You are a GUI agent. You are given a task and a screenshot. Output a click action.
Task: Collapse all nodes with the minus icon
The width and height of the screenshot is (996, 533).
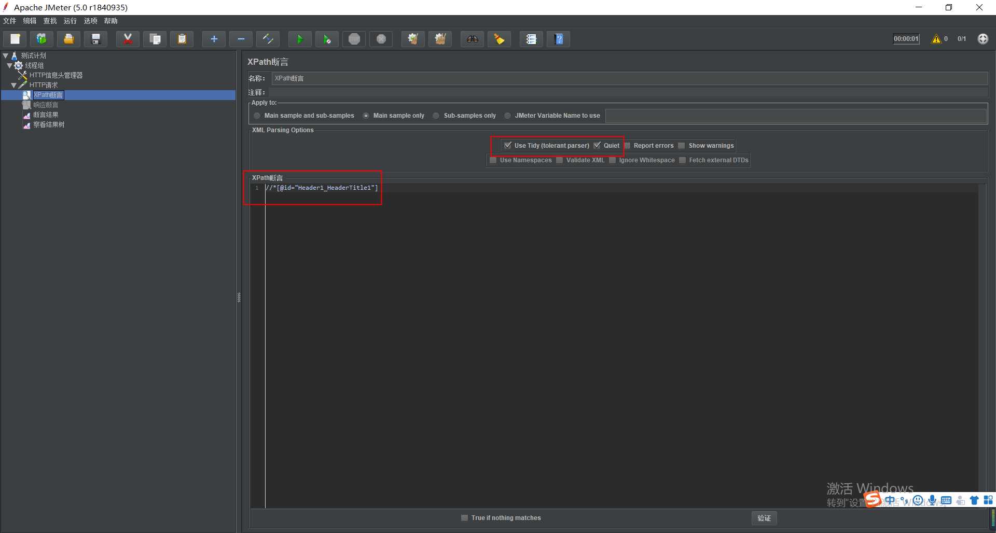click(241, 39)
